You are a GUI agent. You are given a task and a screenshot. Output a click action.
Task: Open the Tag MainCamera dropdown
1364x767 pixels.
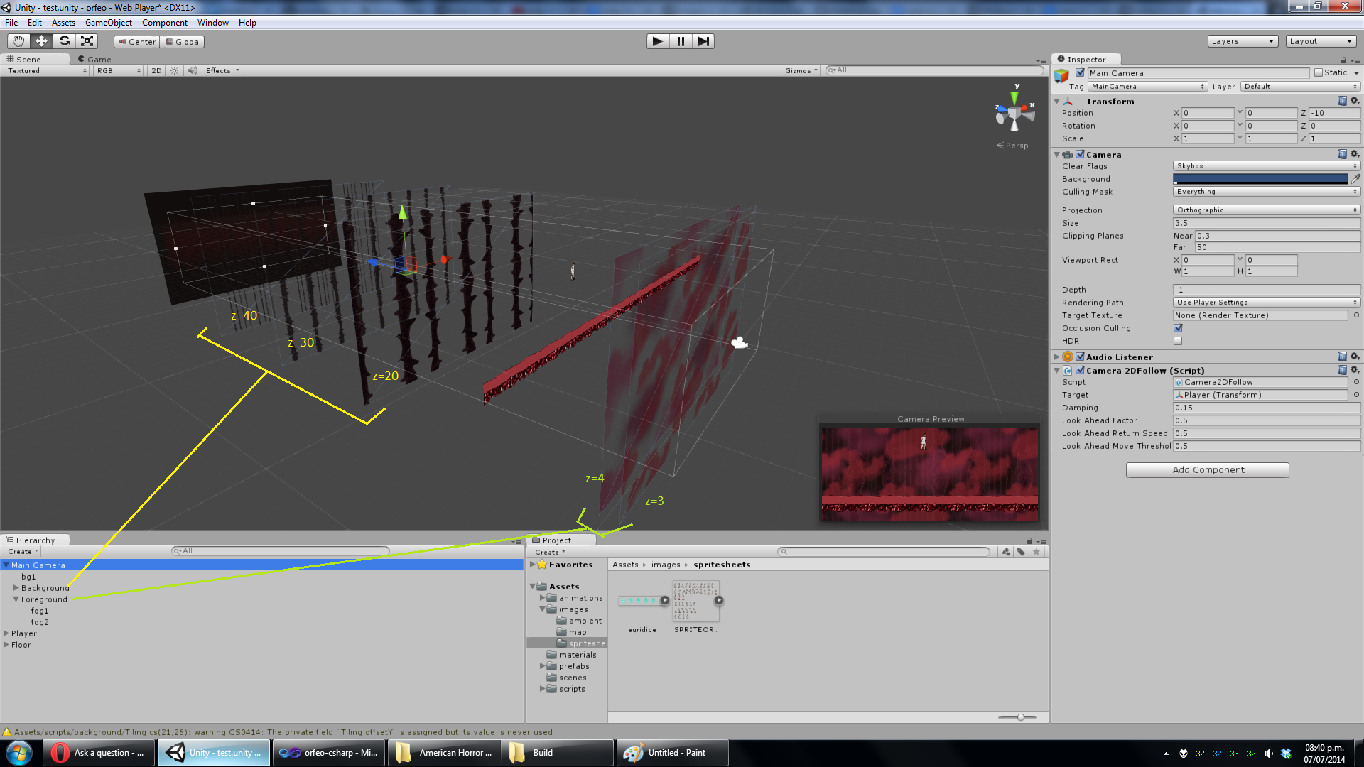tap(1147, 87)
